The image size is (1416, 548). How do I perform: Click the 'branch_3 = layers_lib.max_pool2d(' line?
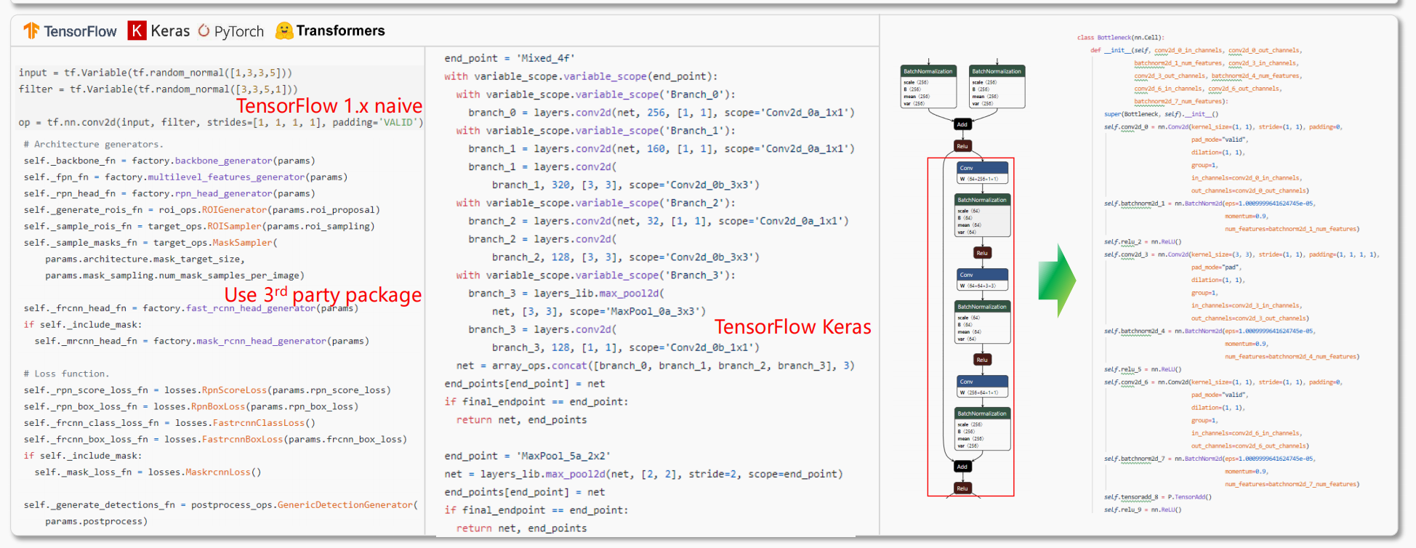tap(566, 294)
